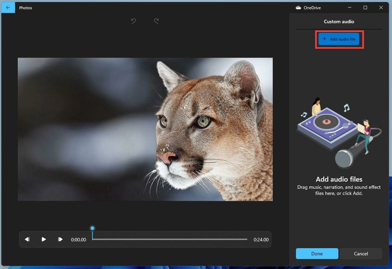
Task: Play the video preview
Action: (x=44, y=239)
